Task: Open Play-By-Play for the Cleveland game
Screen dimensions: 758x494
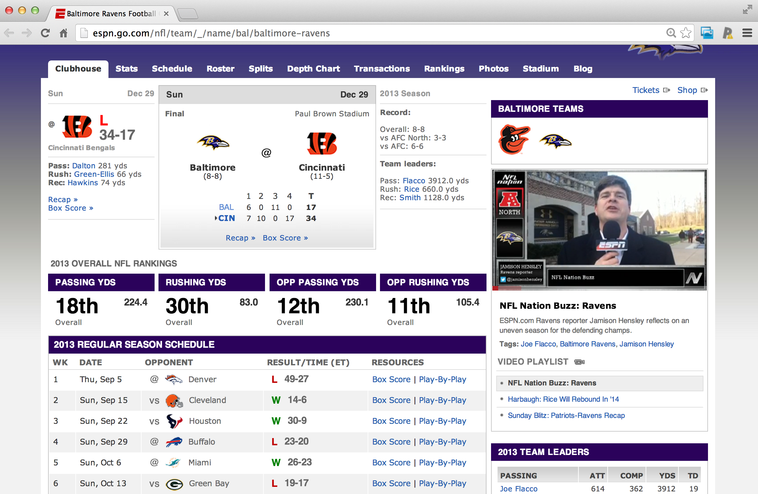Action: [443, 400]
